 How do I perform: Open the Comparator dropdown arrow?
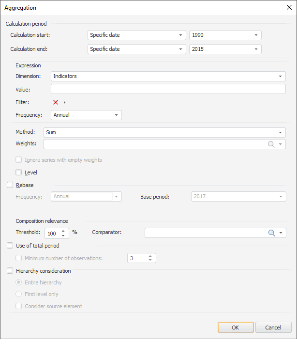click(281, 233)
